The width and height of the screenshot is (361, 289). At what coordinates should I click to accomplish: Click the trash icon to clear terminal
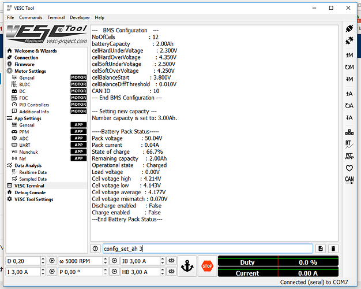tap(333, 249)
